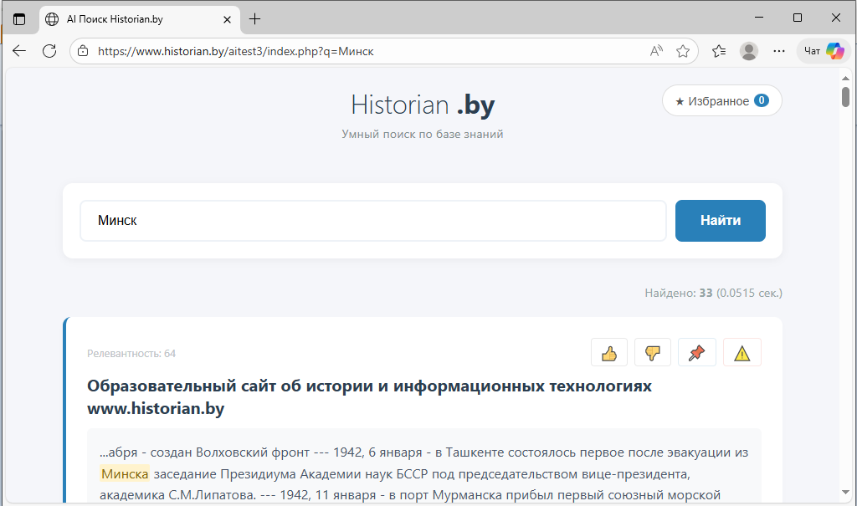Image resolution: width=857 pixels, height=506 pixels.
Task: Click the thumbs down rating icon
Action: [653, 353]
